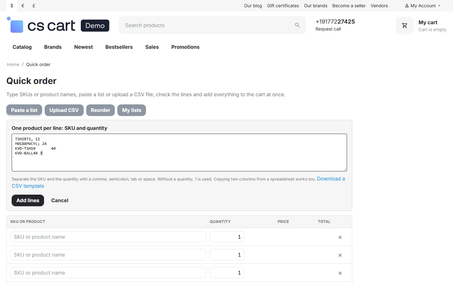Select the Paste a list tab
Screen dimensions: 453x283
tap(24, 110)
